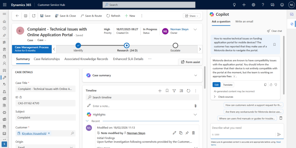296x148 pixels.
Task: Open the Share dropdown
Action: [x=192, y=16]
